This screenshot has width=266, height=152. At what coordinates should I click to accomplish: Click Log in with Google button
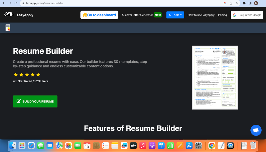(x=247, y=15)
